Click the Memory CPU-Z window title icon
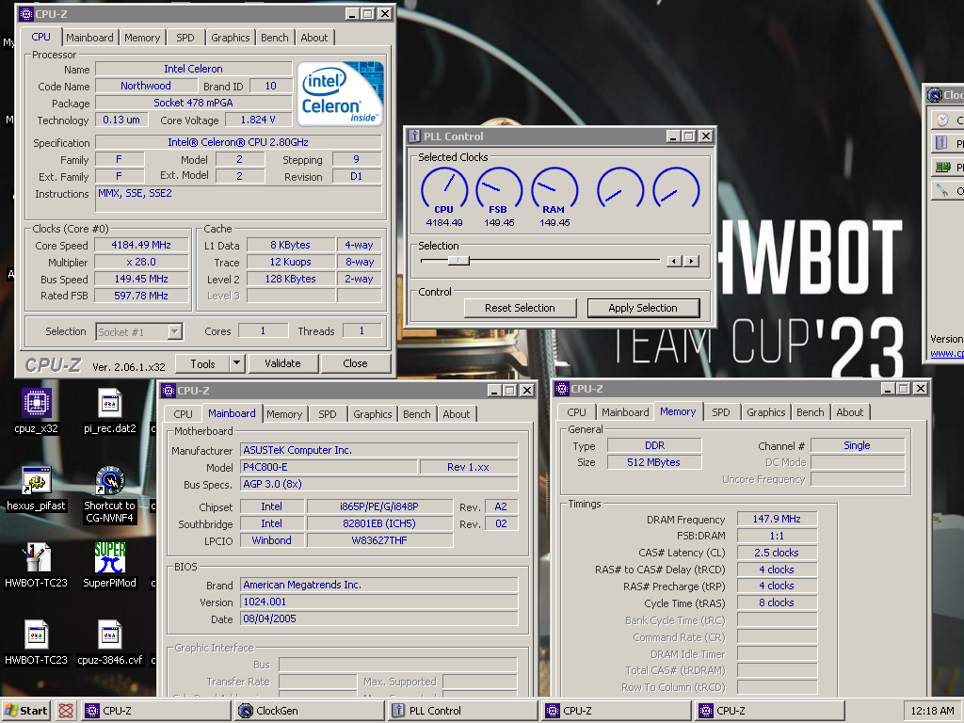Viewport: 964px width, 723px height. pos(562,389)
